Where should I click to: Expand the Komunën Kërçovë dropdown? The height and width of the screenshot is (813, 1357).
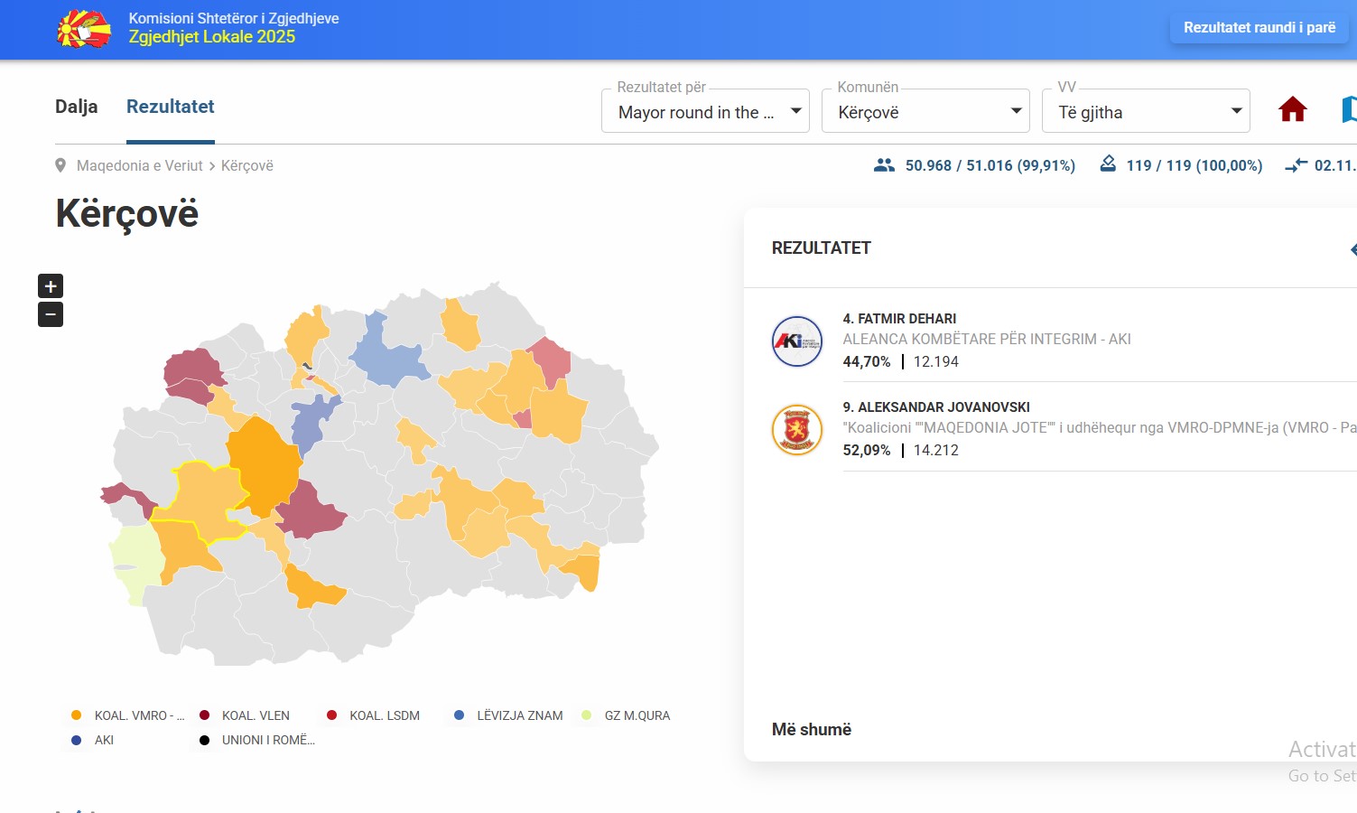(925, 112)
